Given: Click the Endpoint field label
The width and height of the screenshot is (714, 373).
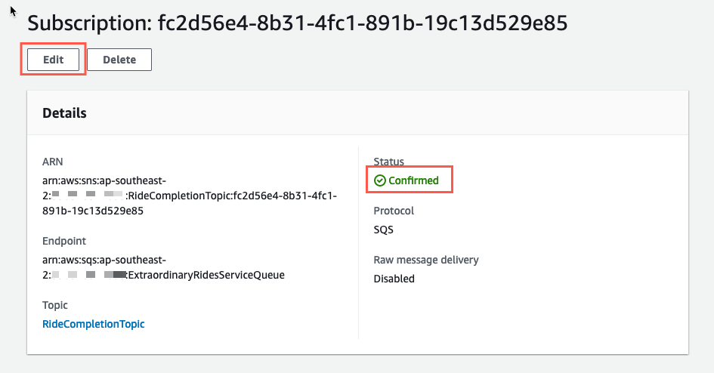Looking at the screenshot, I should [x=64, y=241].
